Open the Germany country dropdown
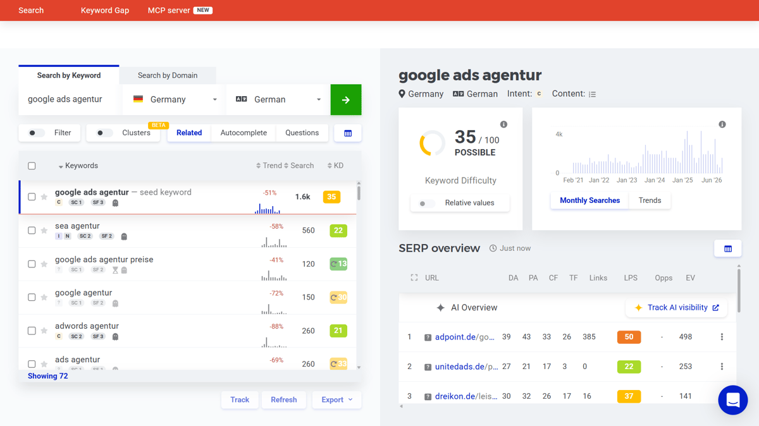 click(x=175, y=100)
